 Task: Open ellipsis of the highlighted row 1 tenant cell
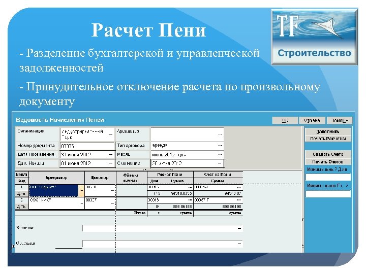[81, 190]
